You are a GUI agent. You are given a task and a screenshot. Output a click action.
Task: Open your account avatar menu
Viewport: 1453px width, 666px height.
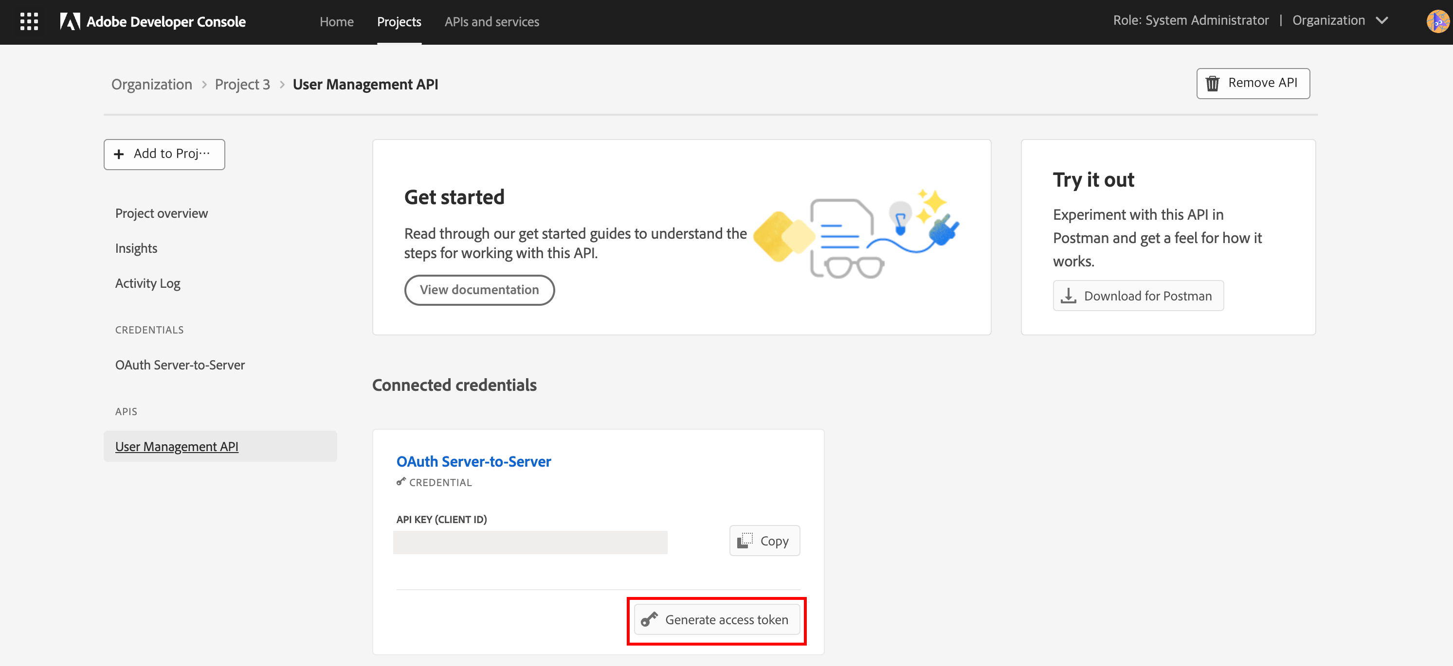coord(1438,21)
